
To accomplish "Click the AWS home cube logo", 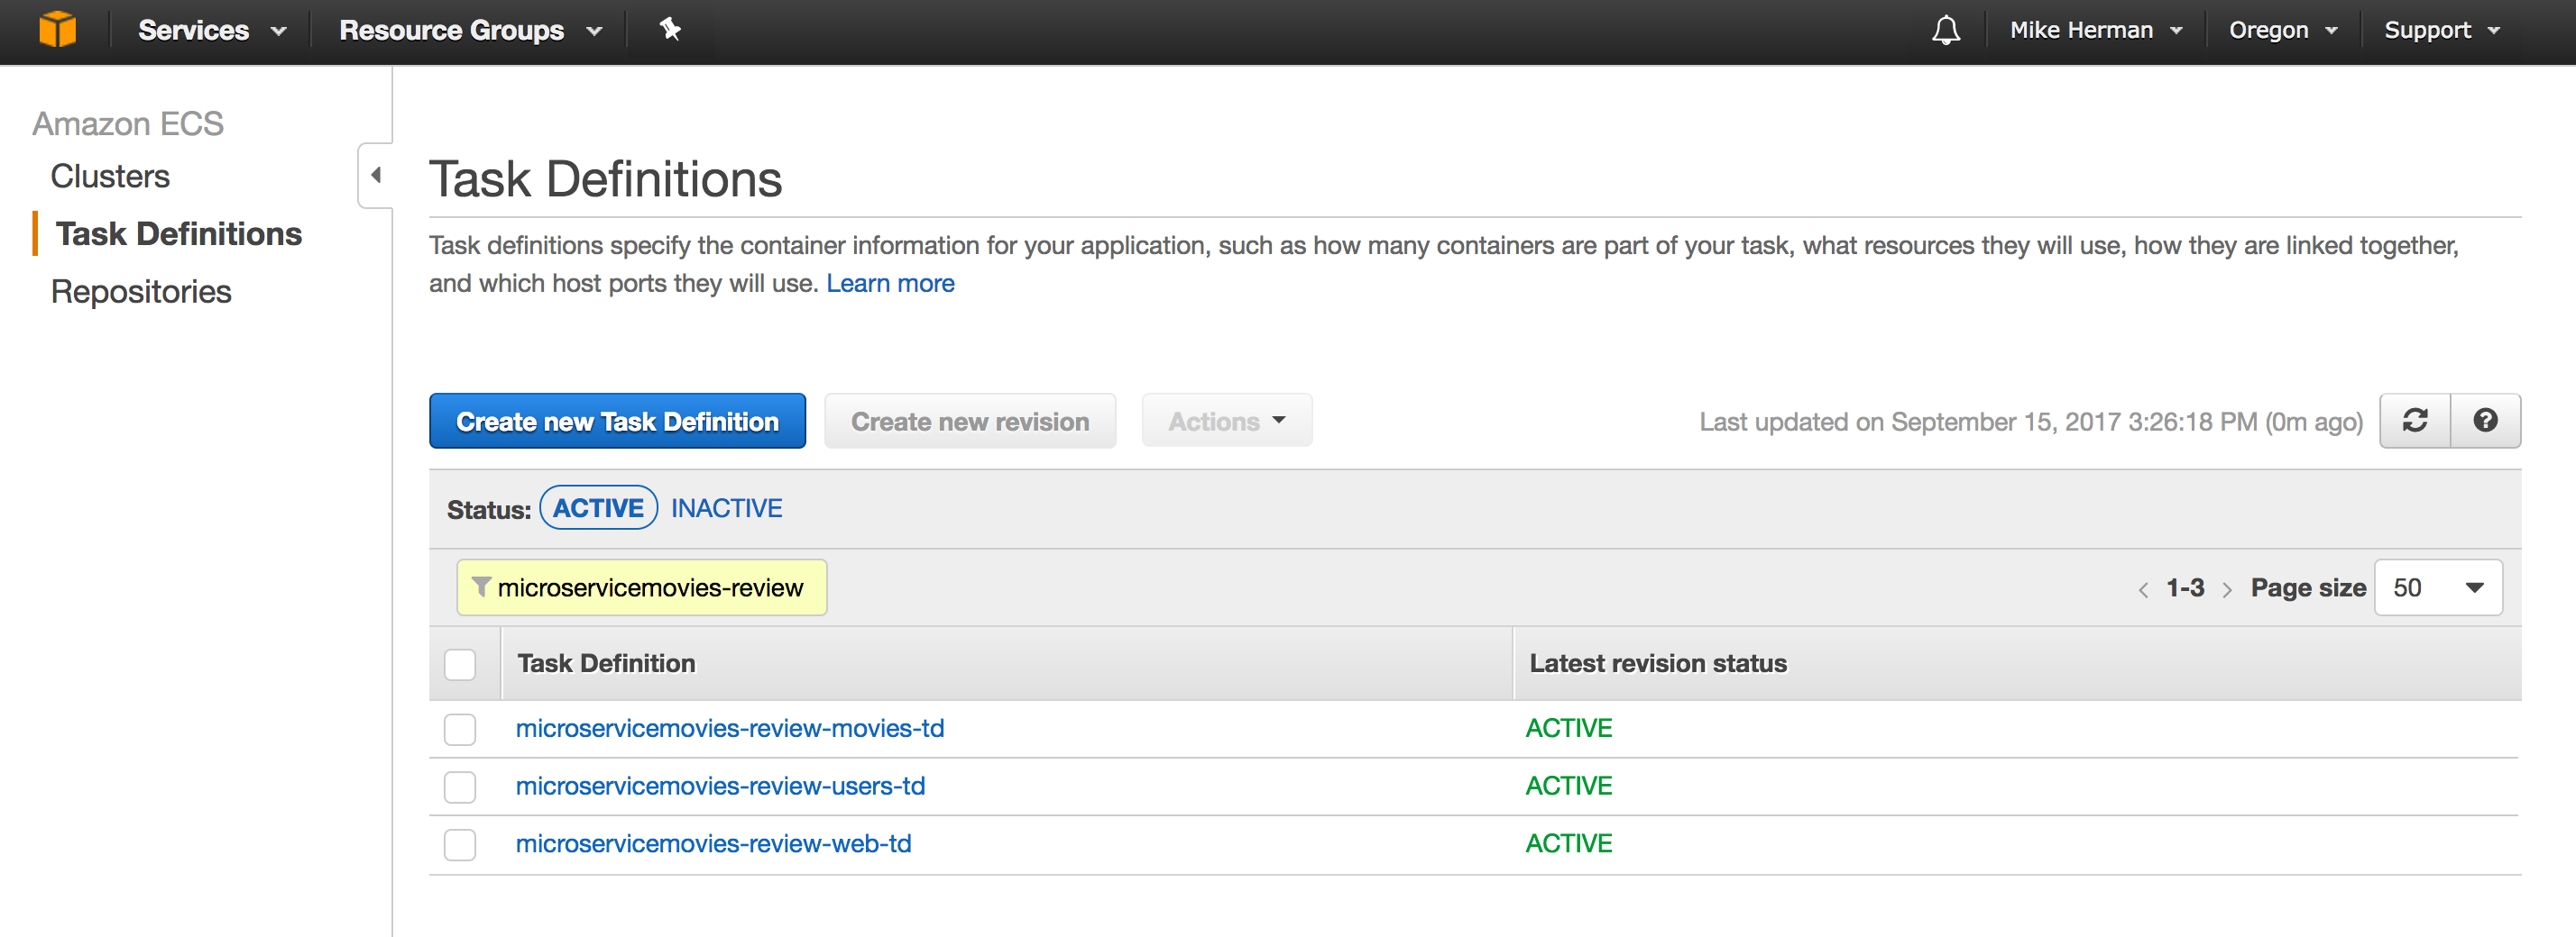I will coord(58,29).
